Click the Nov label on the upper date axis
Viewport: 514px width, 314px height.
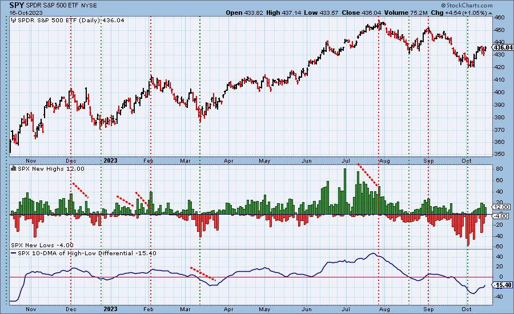click(31, 161)
